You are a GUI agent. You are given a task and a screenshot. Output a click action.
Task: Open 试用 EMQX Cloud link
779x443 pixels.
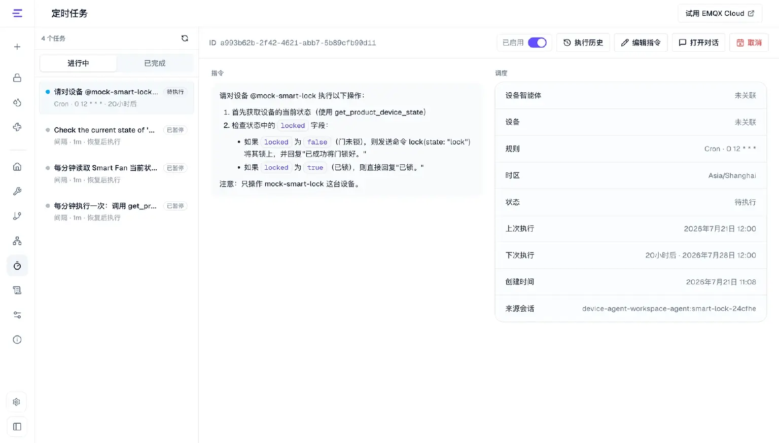coord(720,13)
